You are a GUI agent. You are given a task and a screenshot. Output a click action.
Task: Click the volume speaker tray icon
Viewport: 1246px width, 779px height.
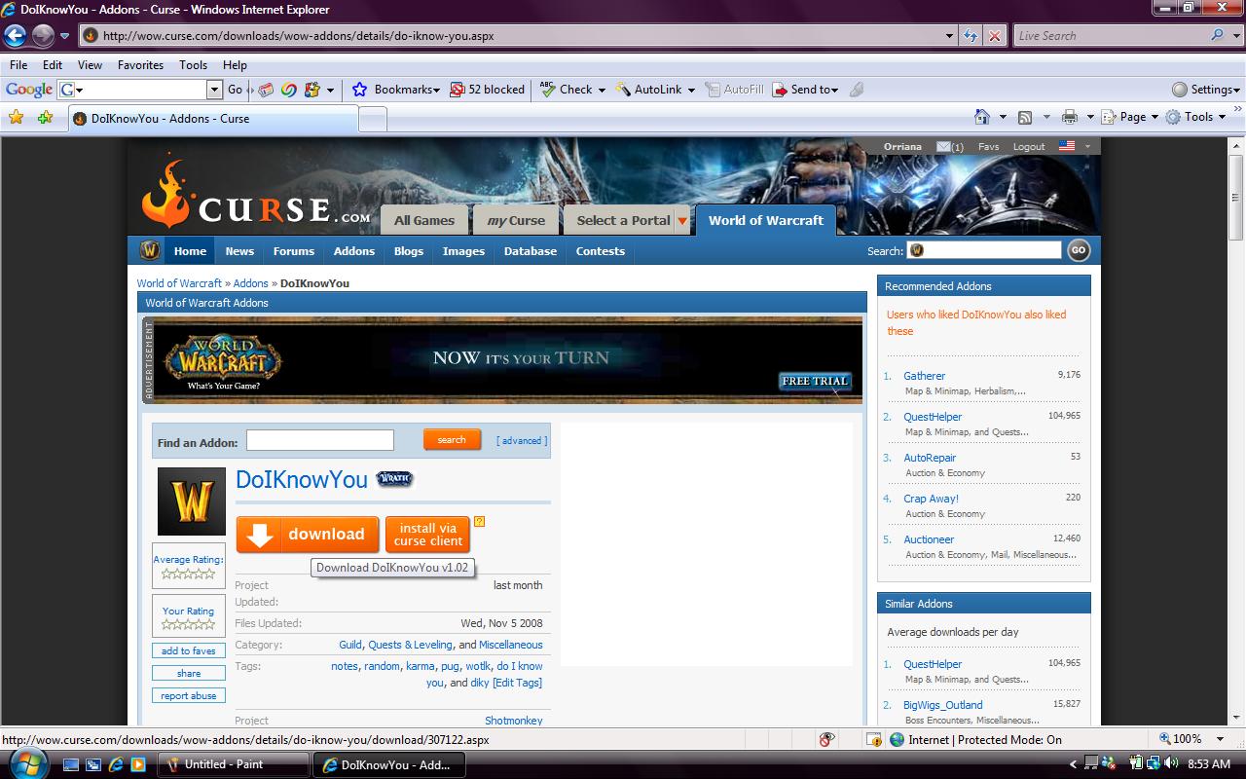point(1171,763)
